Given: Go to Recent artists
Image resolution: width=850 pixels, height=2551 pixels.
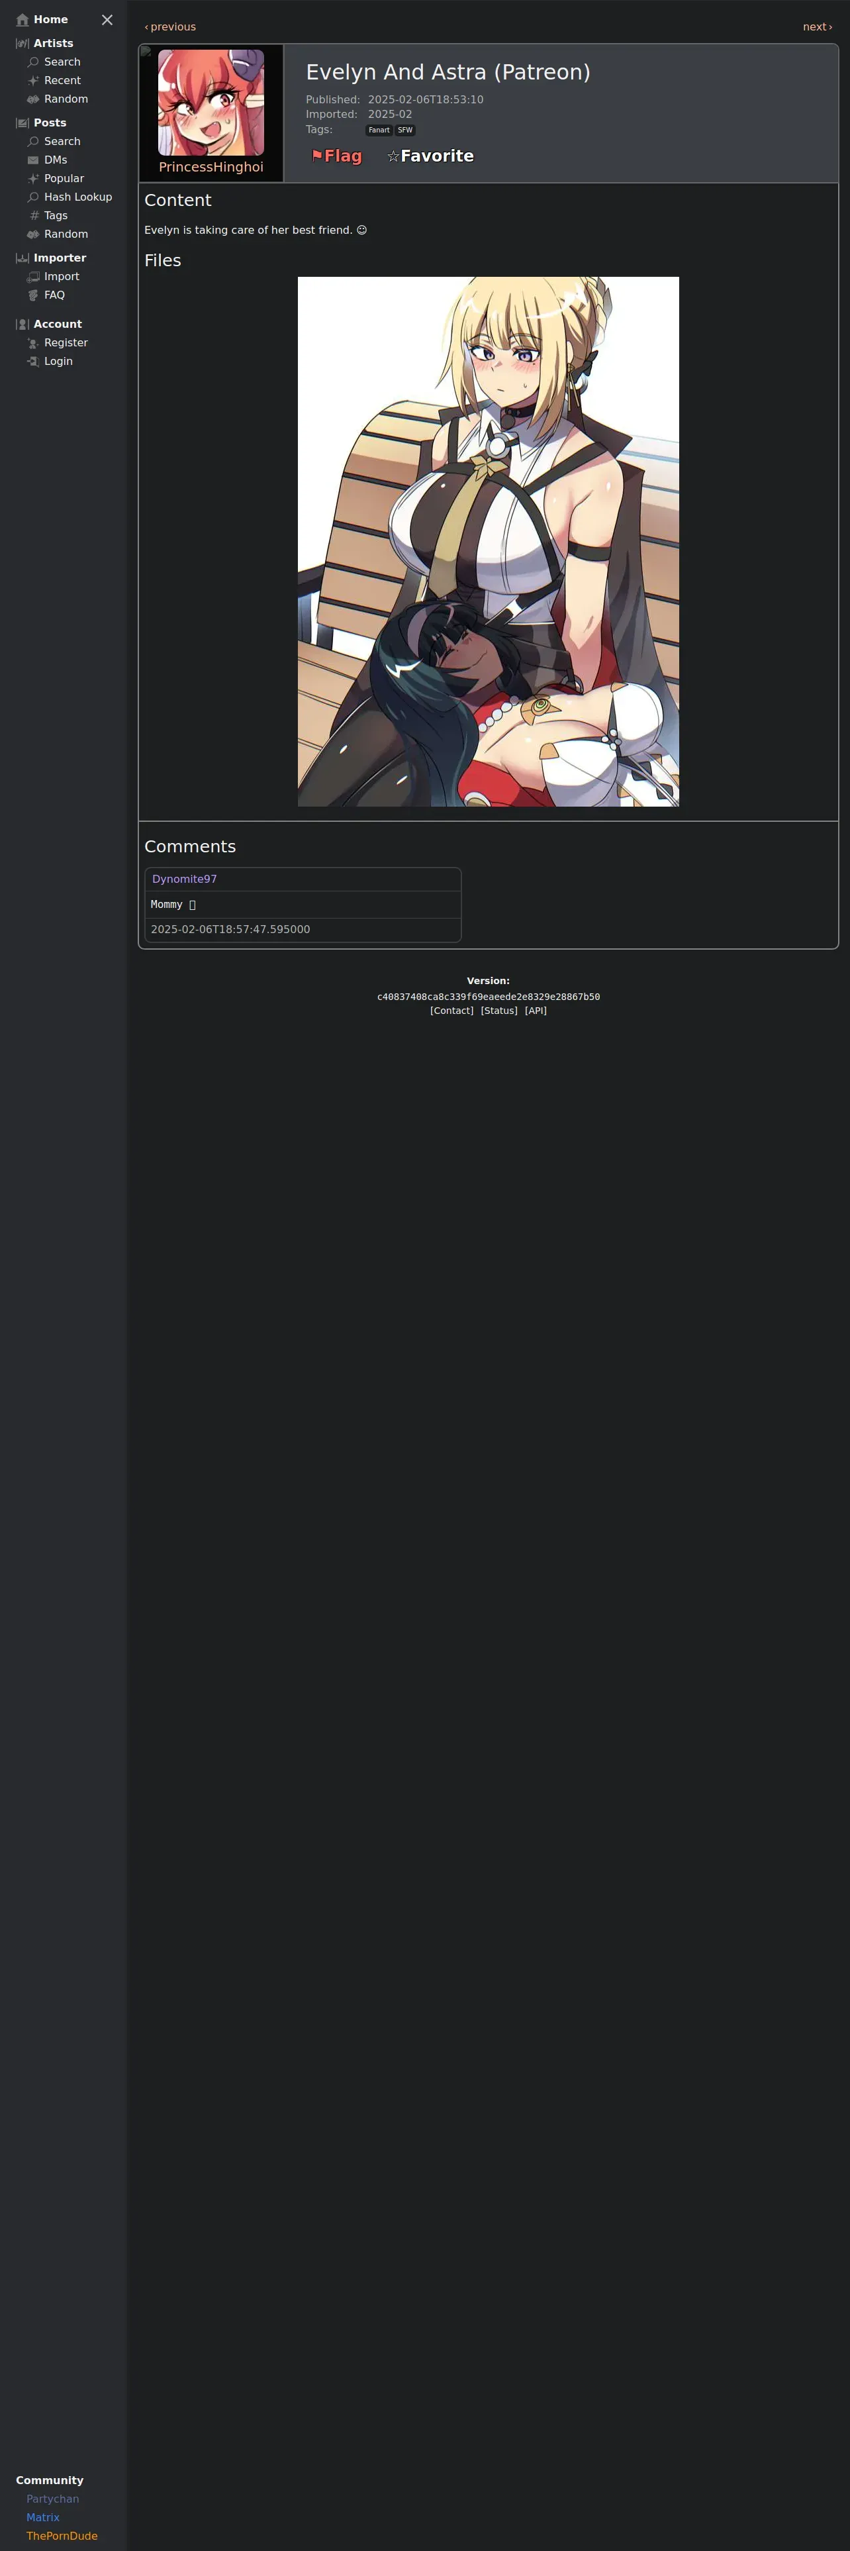Looking at the screenshot, I should coord(62,81).
